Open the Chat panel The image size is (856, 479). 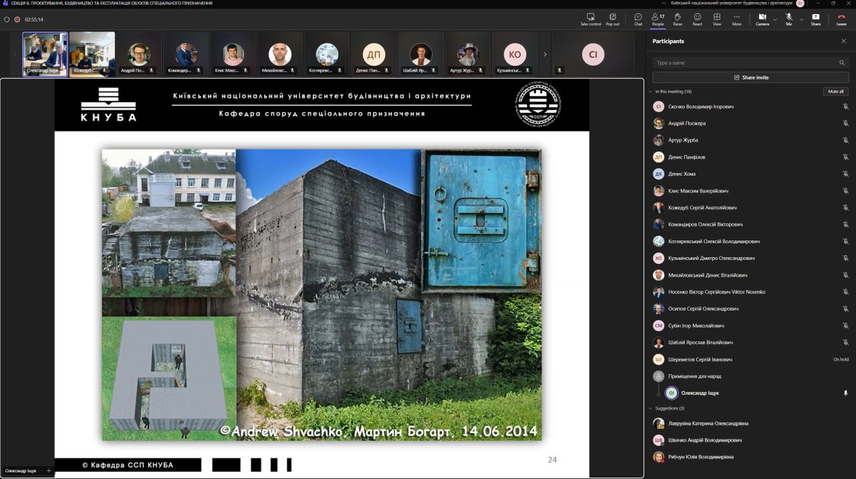coord(638,19)
